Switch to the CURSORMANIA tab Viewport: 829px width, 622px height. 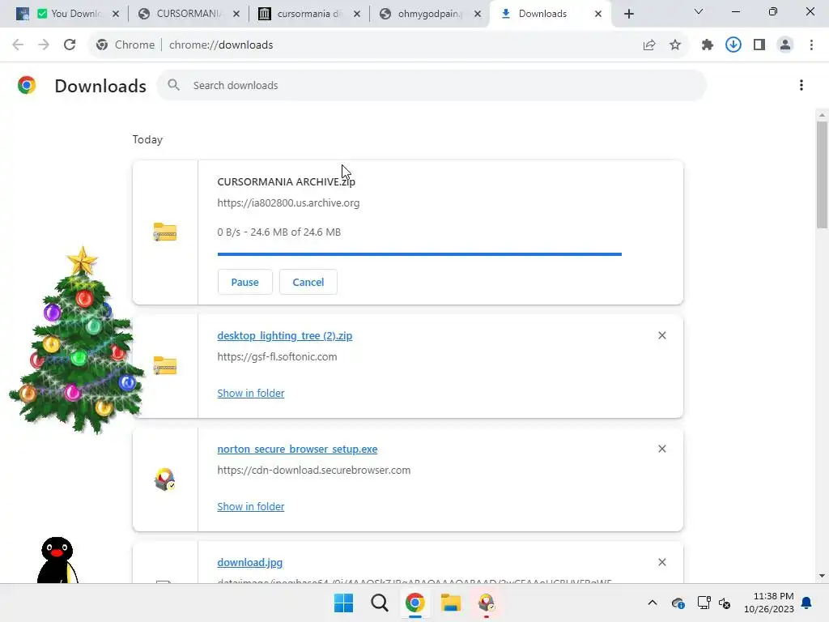coord(188,14)
